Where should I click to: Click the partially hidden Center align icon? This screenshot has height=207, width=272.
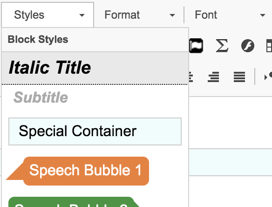coord(191,77)
